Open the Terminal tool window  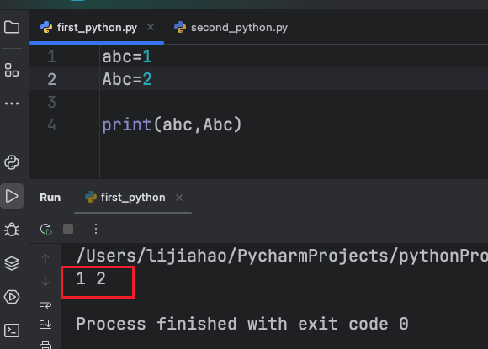point(12,330)
